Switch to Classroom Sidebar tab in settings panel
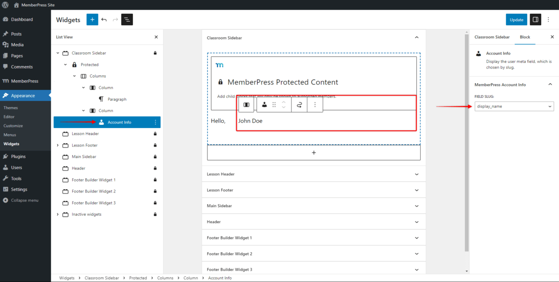This screenshot has height=282, width=559. point(492,37)
